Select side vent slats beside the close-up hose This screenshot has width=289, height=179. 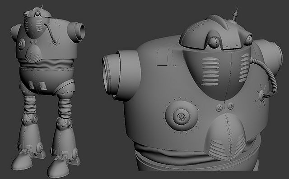click(244, 67)
